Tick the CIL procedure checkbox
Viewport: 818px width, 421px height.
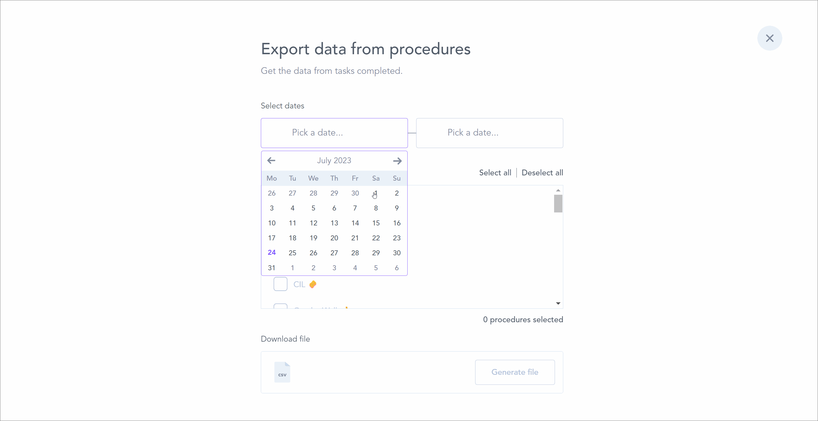click(x=280, y=284)
